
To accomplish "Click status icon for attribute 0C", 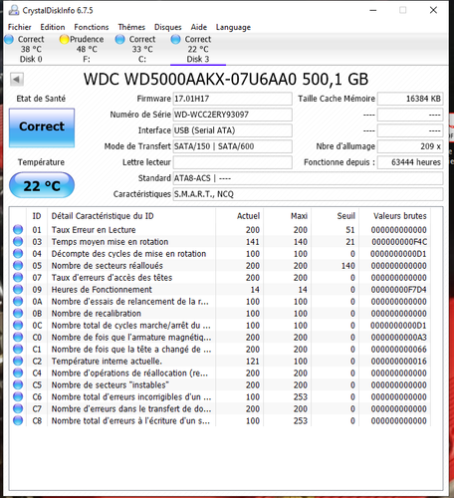I will click(x=18, y=325).
